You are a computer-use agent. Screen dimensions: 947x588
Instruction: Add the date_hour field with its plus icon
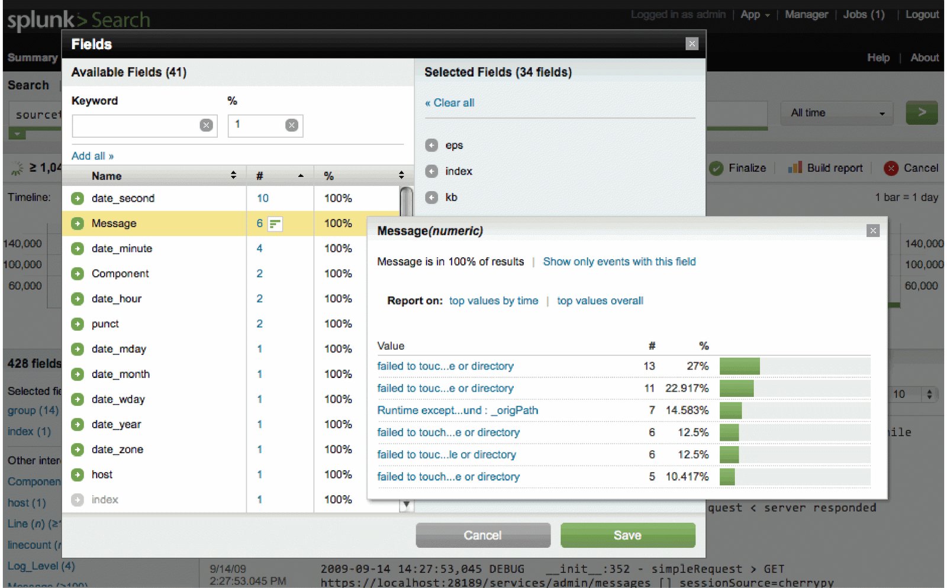[78, 299]
